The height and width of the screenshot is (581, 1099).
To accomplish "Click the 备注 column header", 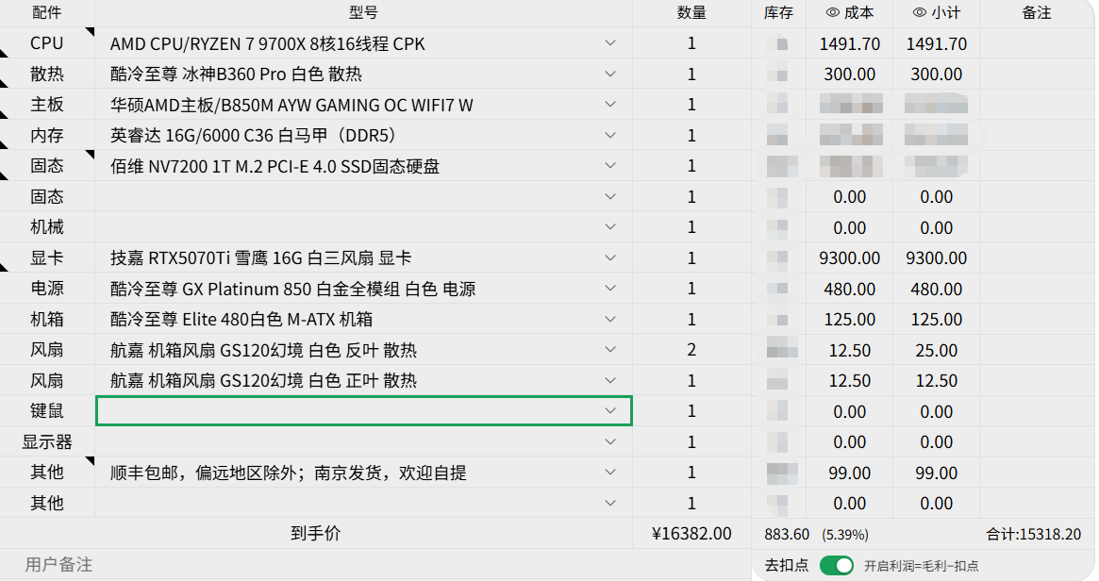I will (1038, 12).
